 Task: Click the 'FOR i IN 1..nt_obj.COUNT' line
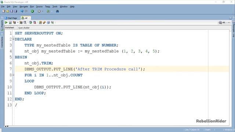point(54,75)
